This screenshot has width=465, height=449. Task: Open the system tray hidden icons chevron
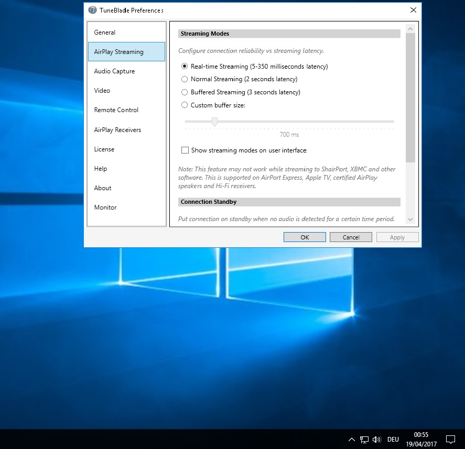pyautogui.click(x=351, y=439)
